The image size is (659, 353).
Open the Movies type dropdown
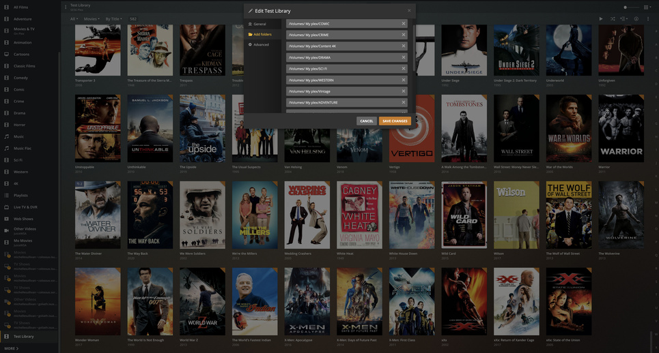(x=92, y=19)
